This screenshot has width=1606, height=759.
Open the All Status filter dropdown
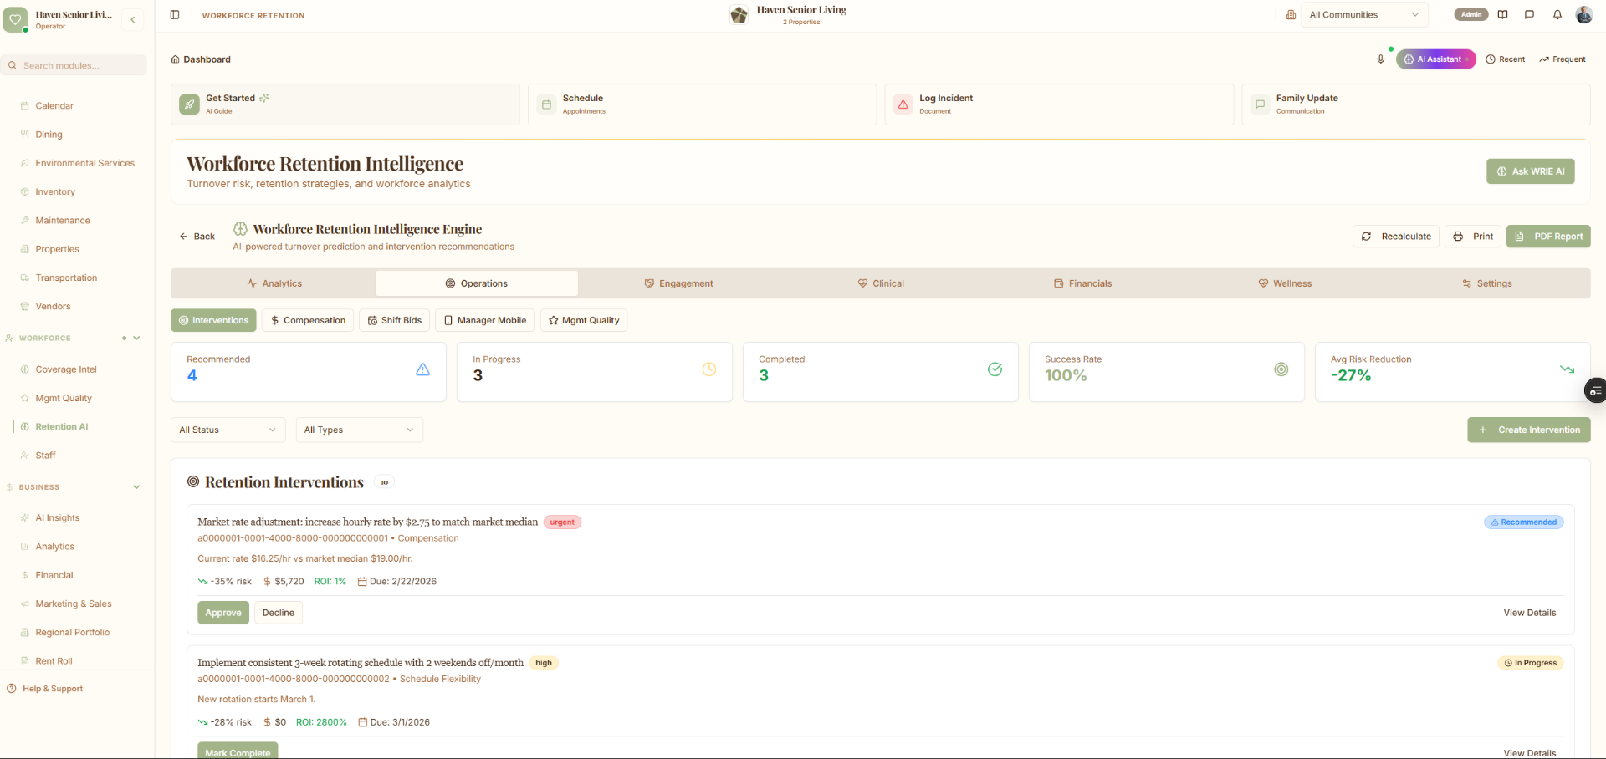[228, 430]
